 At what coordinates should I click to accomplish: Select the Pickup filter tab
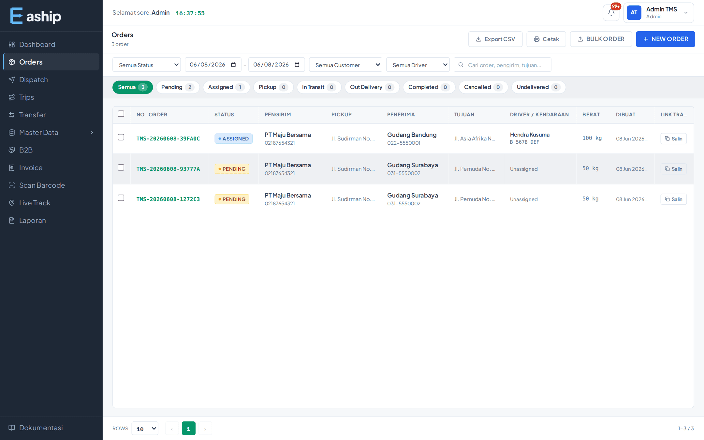pos(273,87)
